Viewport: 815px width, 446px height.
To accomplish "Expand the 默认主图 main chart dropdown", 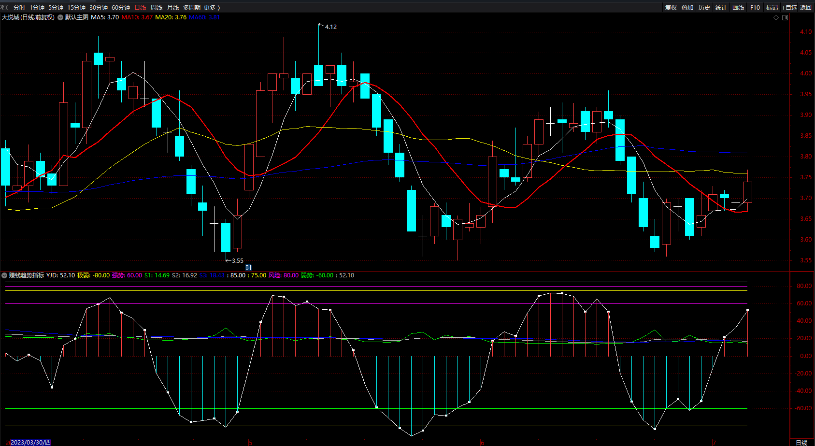I will [60, 17].
